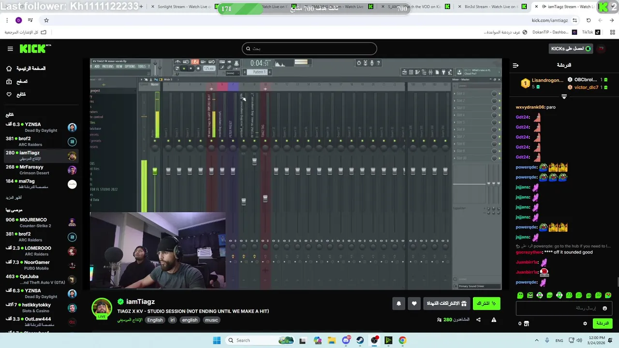Click the Kick search field

[x=309, y=48]
